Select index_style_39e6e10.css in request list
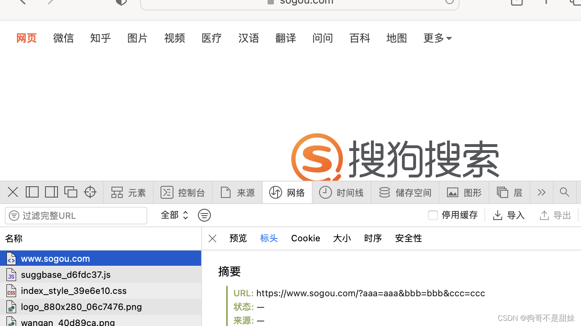The image size is (581, 326). [101, 291]
